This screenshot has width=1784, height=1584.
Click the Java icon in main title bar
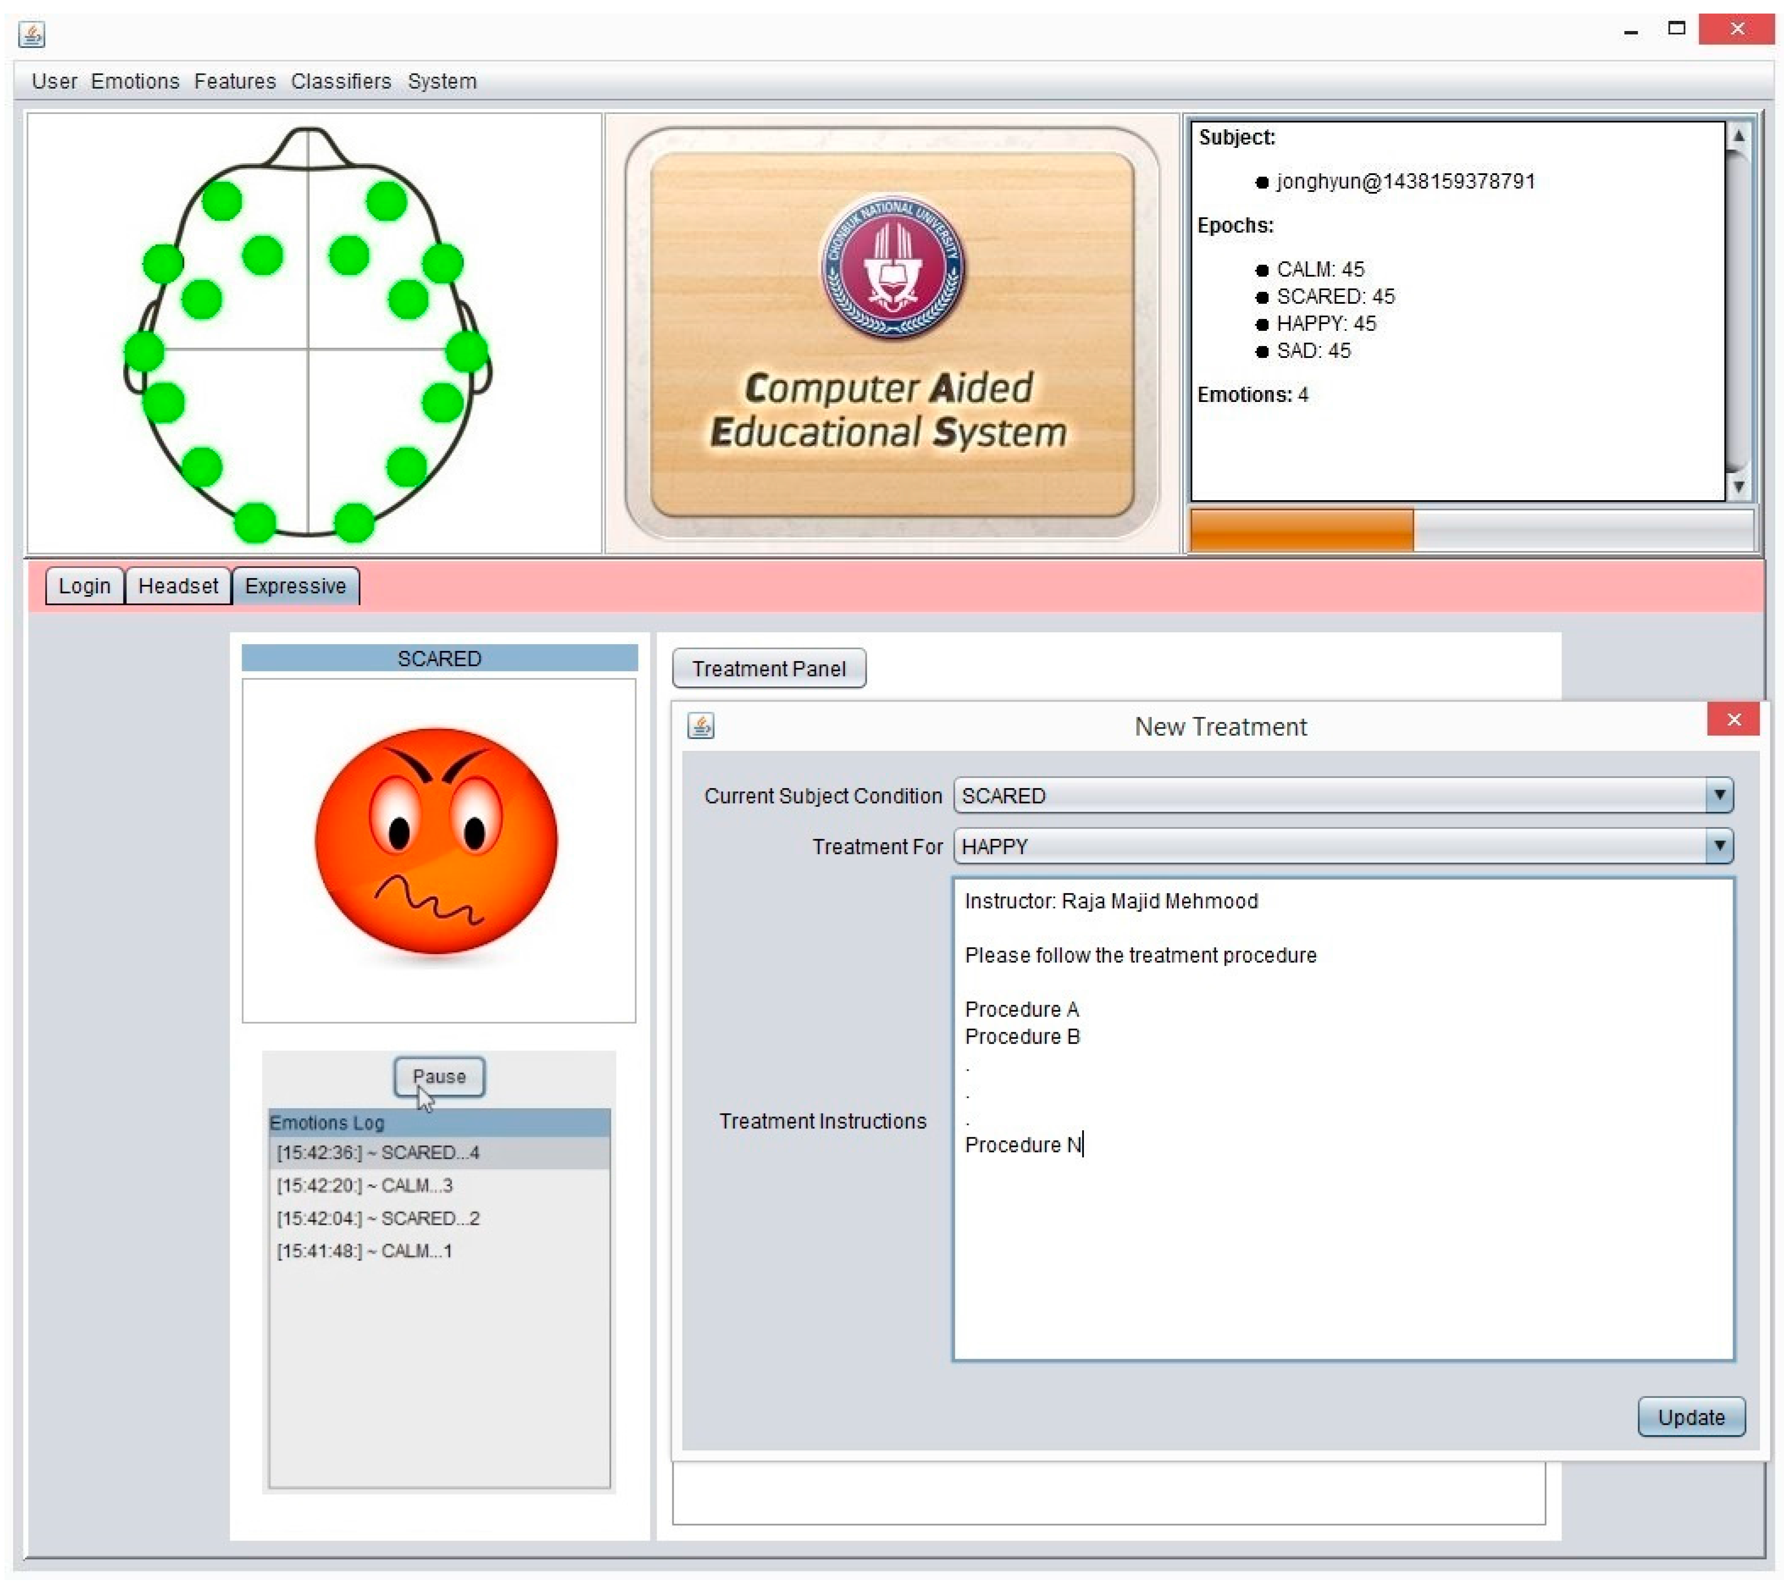pos(32,33)
